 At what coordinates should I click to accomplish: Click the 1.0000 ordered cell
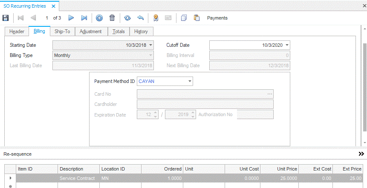pyautogui.click(x=162, y=178)
